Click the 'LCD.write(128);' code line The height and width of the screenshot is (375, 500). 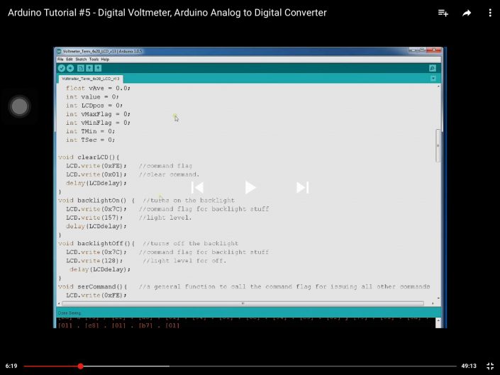tap(94, 261)
